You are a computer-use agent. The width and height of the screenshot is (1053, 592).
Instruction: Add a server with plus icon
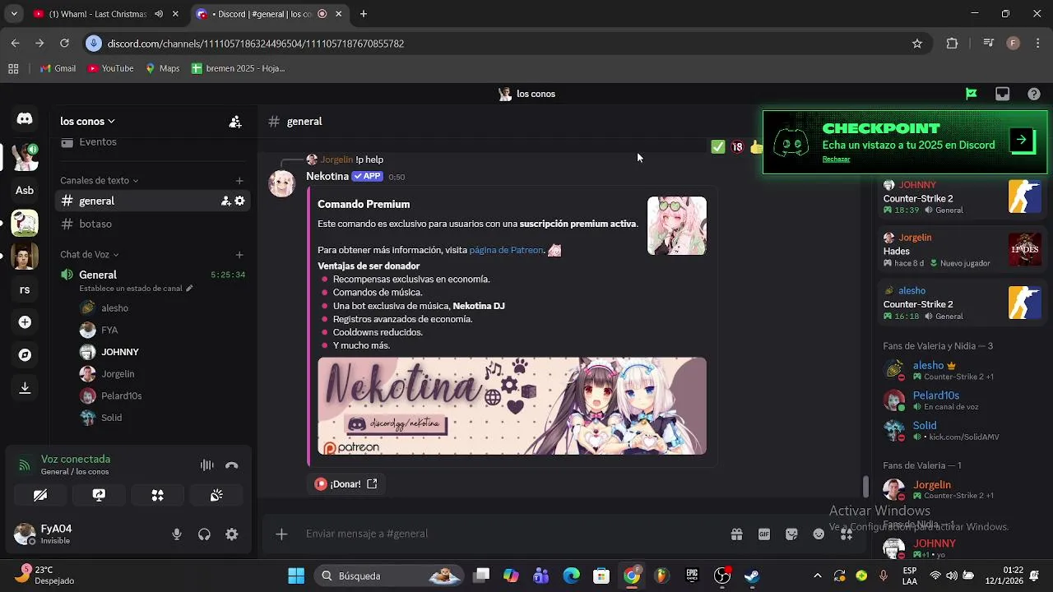25,322
